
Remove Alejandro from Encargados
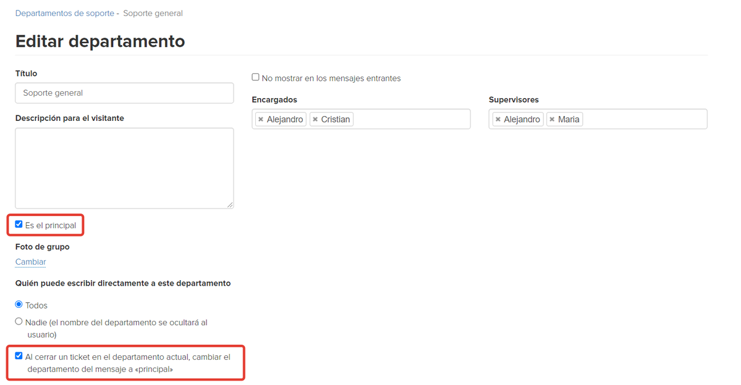point(261,119)
